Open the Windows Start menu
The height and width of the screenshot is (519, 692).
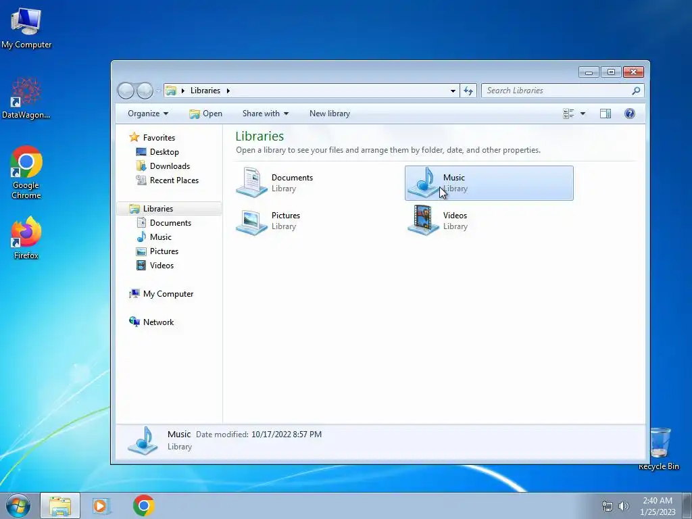(18, 505)
